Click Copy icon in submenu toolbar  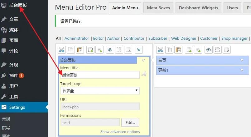coord(169,50)
